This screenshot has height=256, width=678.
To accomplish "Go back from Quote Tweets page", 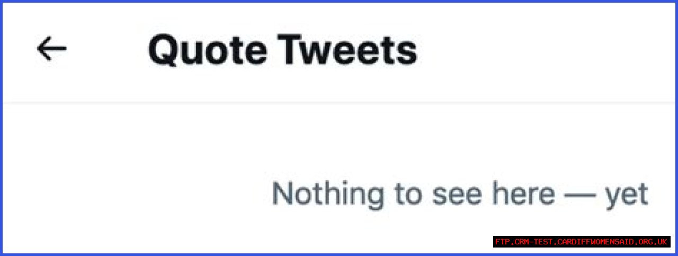I will (51, 49).
